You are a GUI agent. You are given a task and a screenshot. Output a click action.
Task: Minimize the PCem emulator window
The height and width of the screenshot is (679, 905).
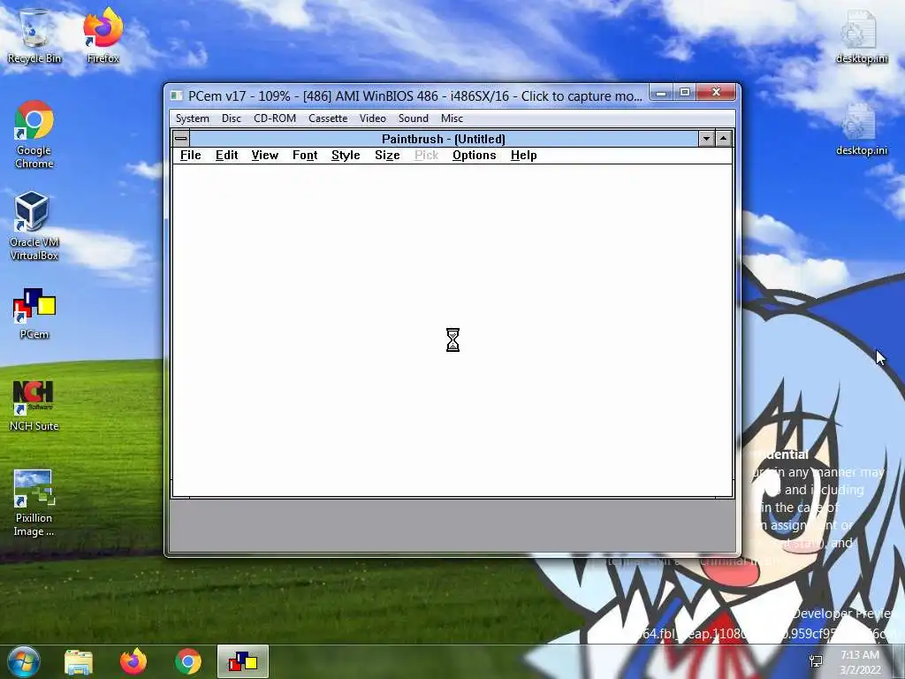(x=661, y=92)
